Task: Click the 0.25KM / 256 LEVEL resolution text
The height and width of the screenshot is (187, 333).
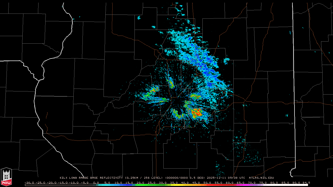Action: [x=144, y=178]
